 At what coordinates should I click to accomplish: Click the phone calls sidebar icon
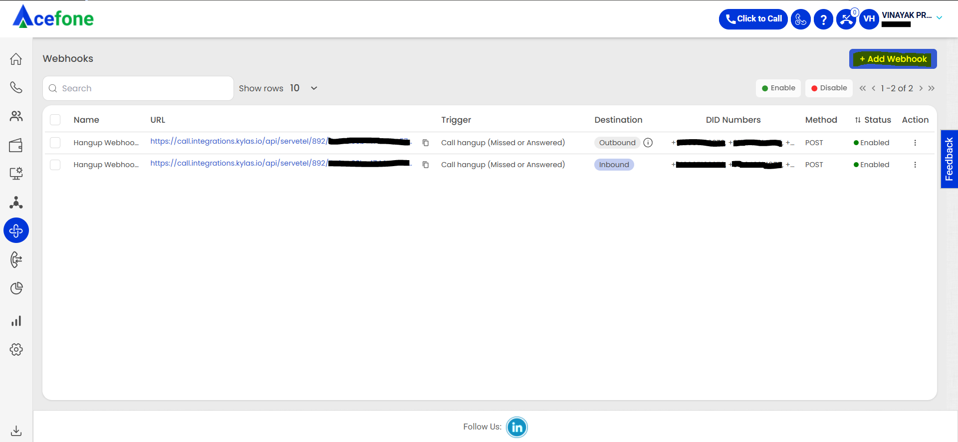pos(16,88)
